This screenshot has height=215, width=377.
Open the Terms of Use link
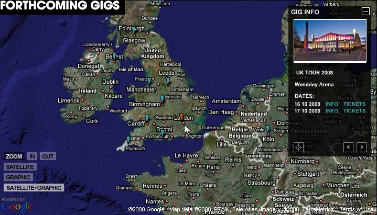(358, 209)
